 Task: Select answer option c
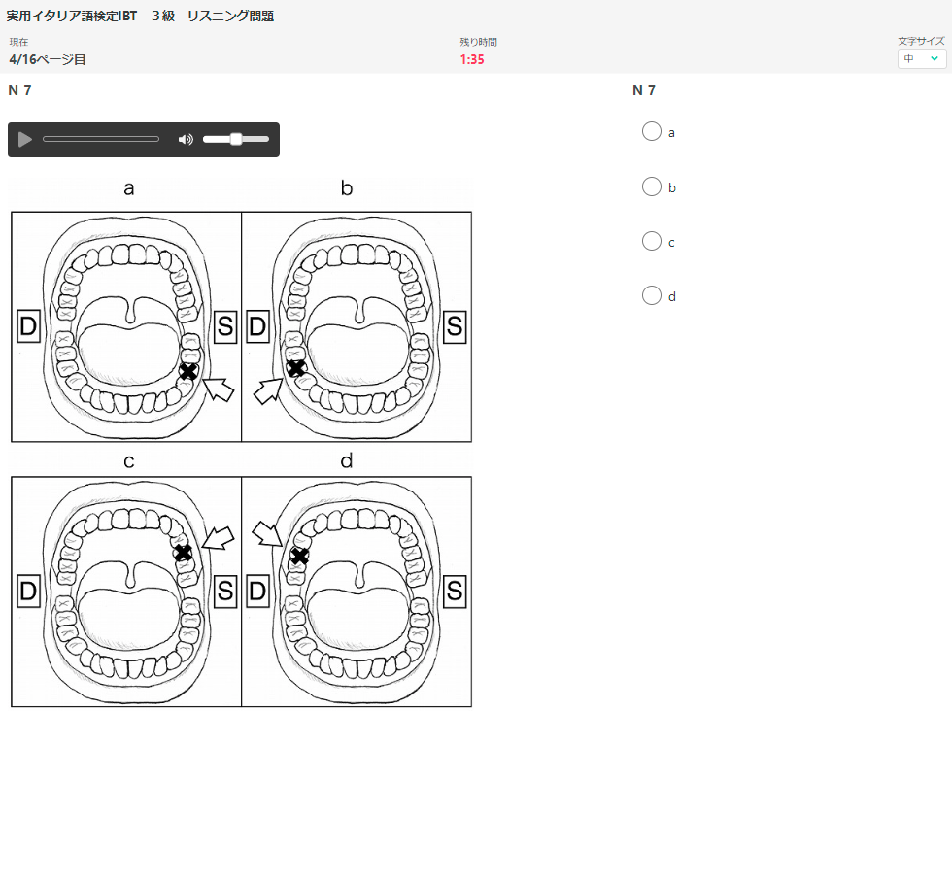click(652, 241)
